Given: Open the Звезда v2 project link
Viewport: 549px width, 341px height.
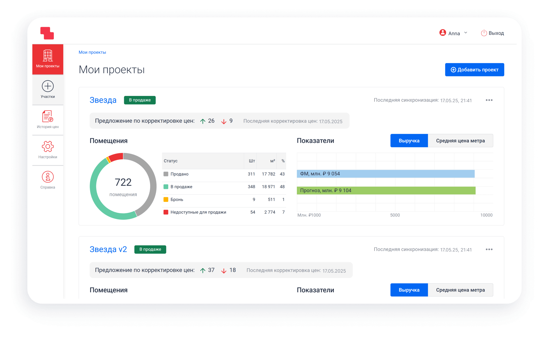Looking at the screenshot, I should [x=108, y=249].
